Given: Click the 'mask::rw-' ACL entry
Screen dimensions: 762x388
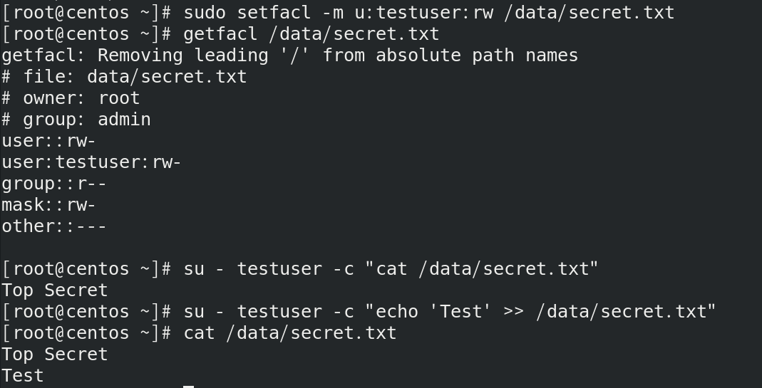Looking at the screenshot, I should tap(48, 204).
